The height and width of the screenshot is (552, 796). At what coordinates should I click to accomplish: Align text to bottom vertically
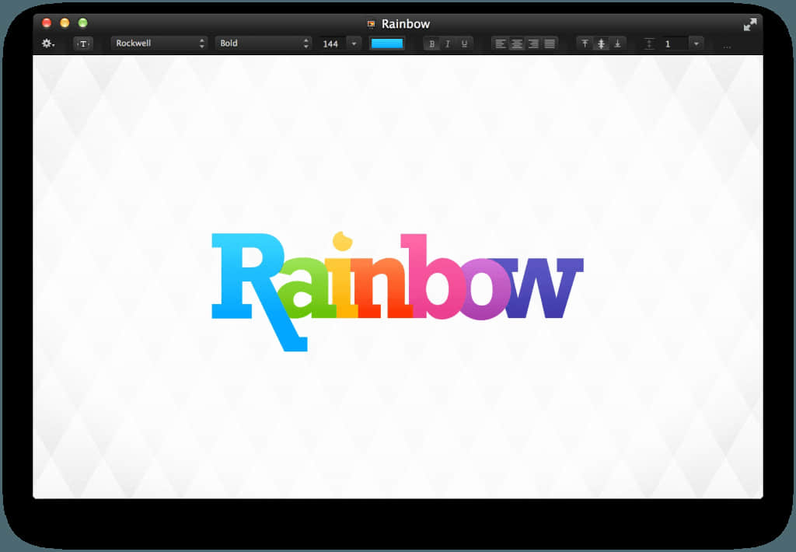[617, 44]
